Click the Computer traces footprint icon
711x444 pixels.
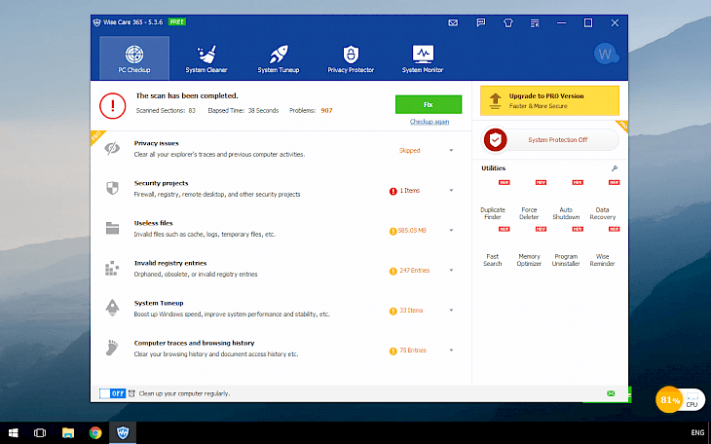tap(112, 348)
